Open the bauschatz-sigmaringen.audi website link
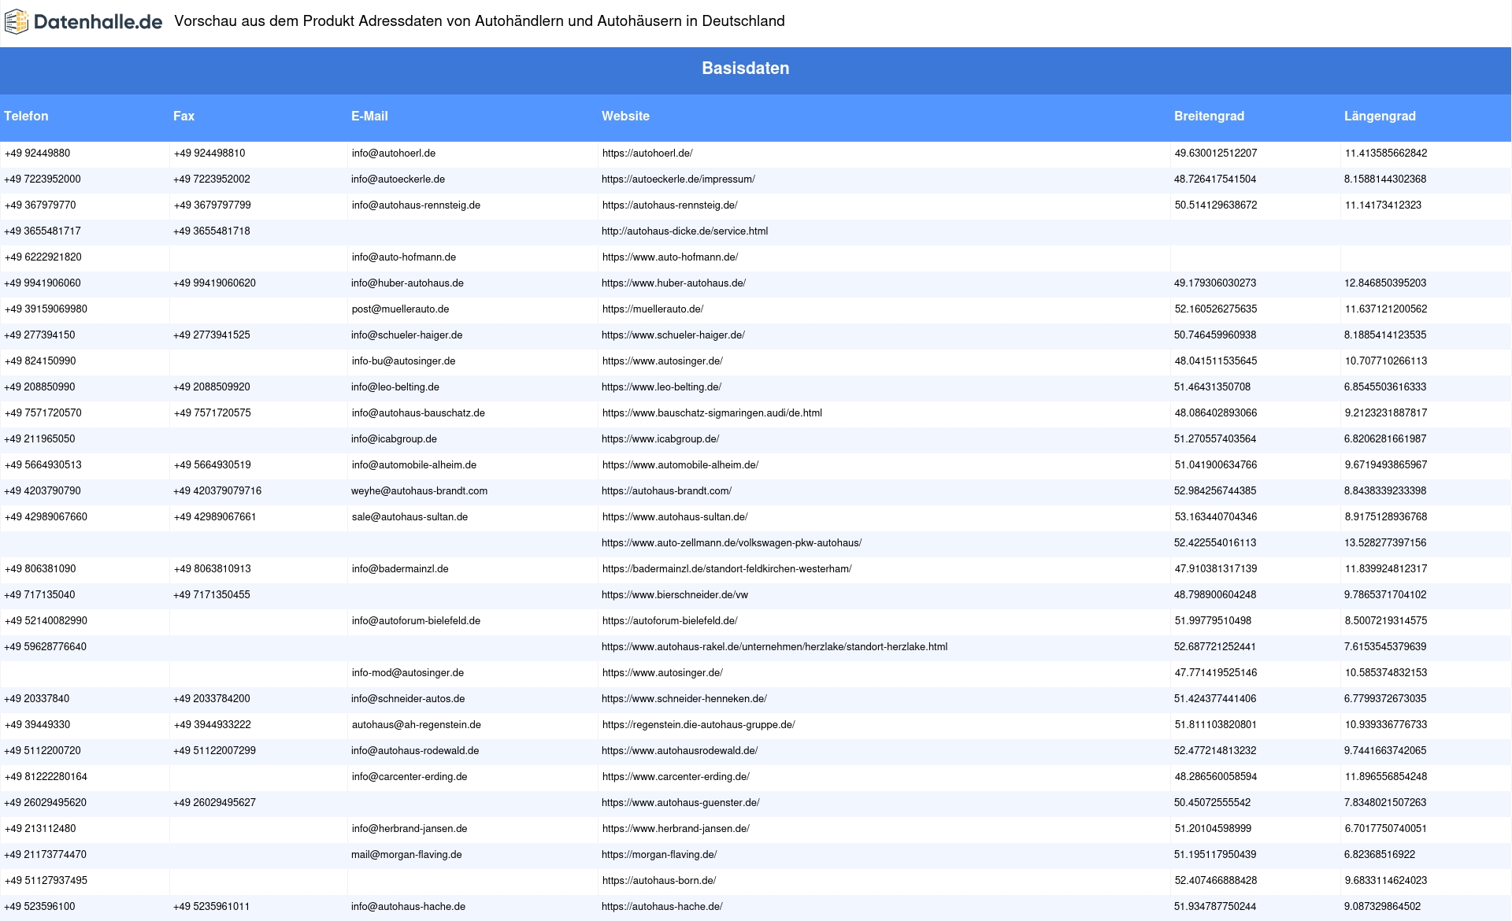This screenshot has width=1512, height=921. [712, 413]
